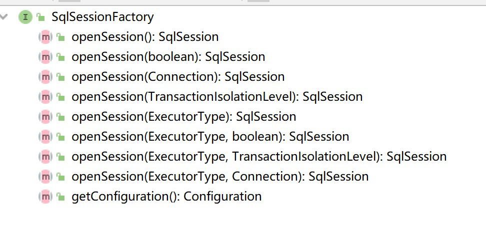Click the public lock icon beside SqlSessionFactory
Viewport: 486px width, 225px height.
pos(40,17)
